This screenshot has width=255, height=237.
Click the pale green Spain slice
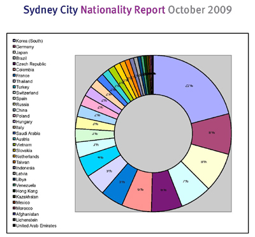pyautogui.click(x=96, y=135)
